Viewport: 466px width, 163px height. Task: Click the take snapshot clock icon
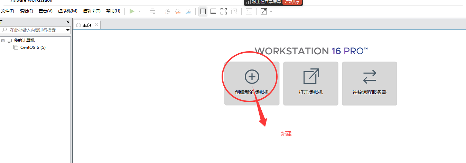point(167,11)
